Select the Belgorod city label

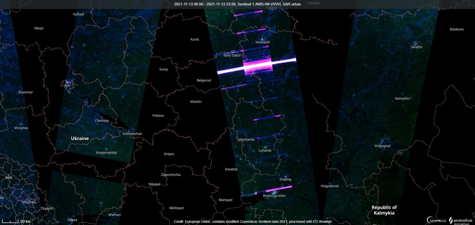[204, 81]
